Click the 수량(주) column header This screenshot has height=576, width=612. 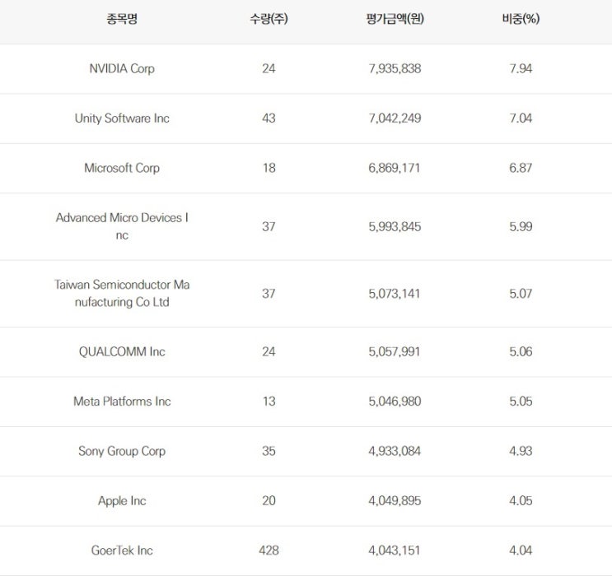tap(269, 19)
